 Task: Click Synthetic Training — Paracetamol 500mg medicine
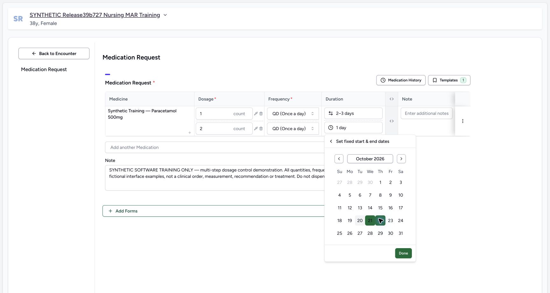142,114
